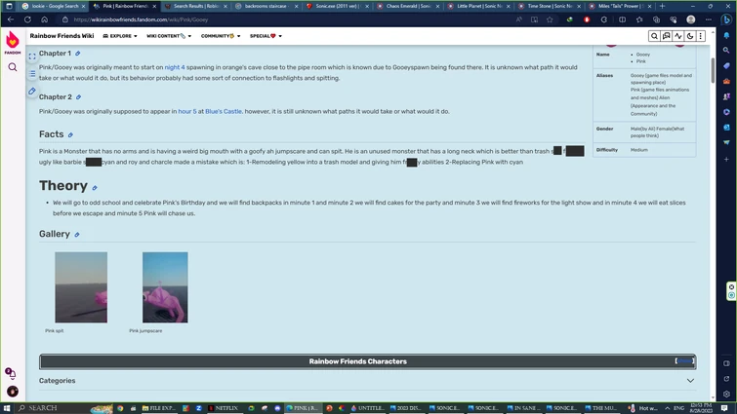The width and height of the screenshot is (737, 414).
Task: Expand the Explore menu
Action: [x=120, y=36]
